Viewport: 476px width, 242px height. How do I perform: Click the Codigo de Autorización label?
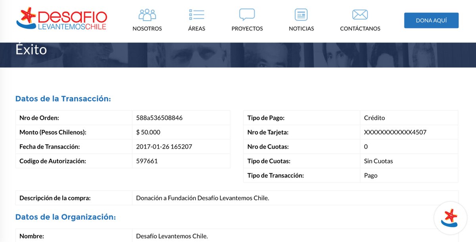click(x=53, y=161)
